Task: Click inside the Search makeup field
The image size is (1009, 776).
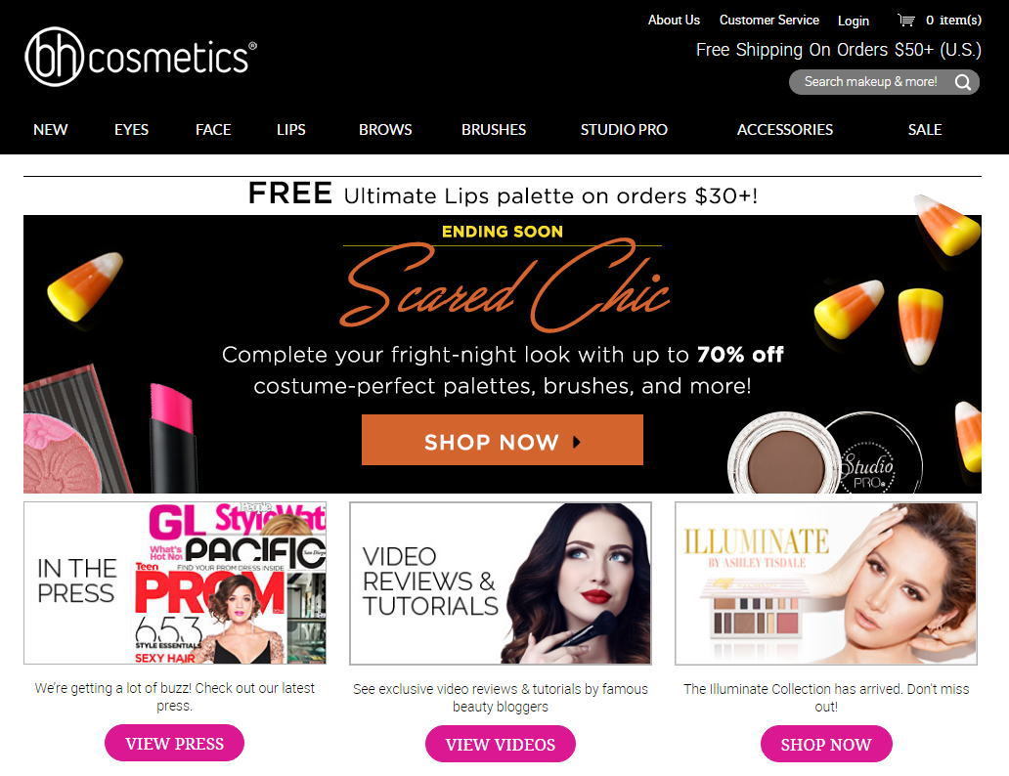Action: pos(870,82)
